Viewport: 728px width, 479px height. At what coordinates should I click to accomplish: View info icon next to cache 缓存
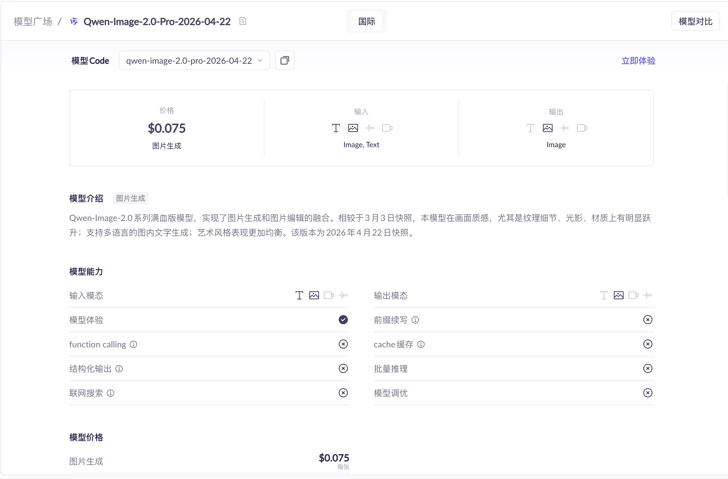(x=421, y=344)
